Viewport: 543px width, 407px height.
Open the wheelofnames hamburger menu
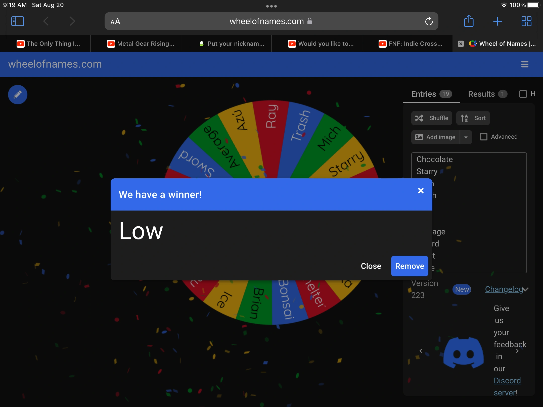pyautogui.click(x=524, y=64)
